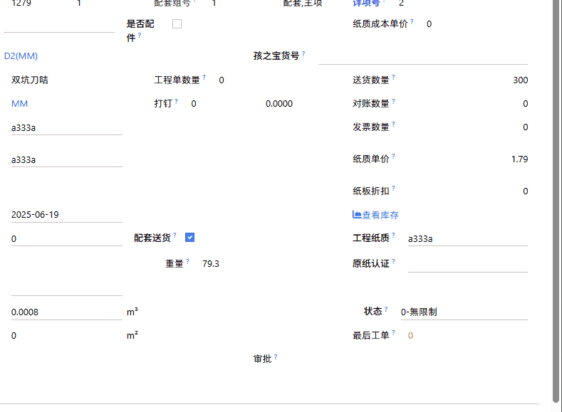562x412 pixels.
Task: Click the 工程纸质 field containing a333a
Action: pyautogui.click(x=468, y=239)
